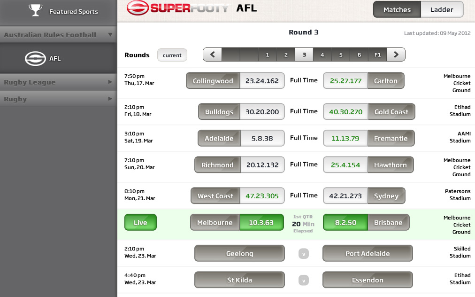This screenshot has height=297, width=475.
Task: Click the '8:10 pm Mon, 21. Mar' time
Action: 140,195
